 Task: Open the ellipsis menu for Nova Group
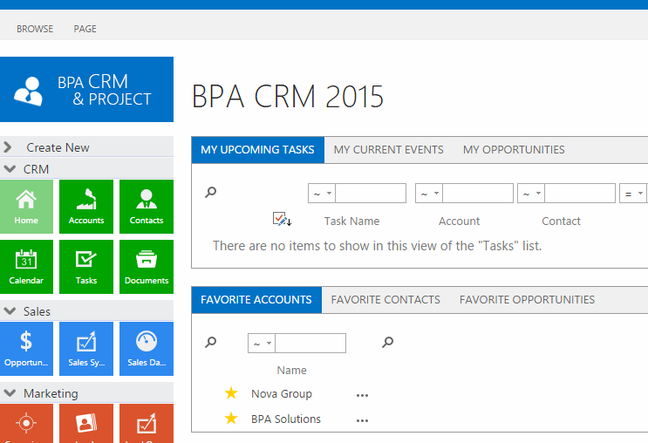click(362, 396)
